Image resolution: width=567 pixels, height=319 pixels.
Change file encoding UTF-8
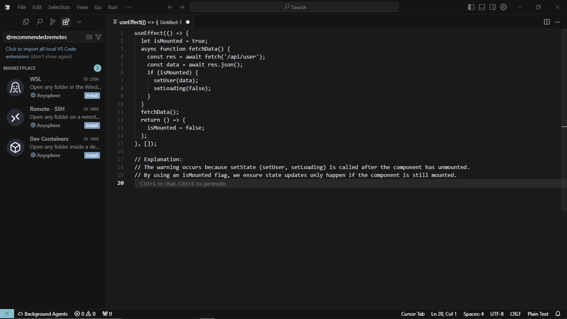click(497, 314)
